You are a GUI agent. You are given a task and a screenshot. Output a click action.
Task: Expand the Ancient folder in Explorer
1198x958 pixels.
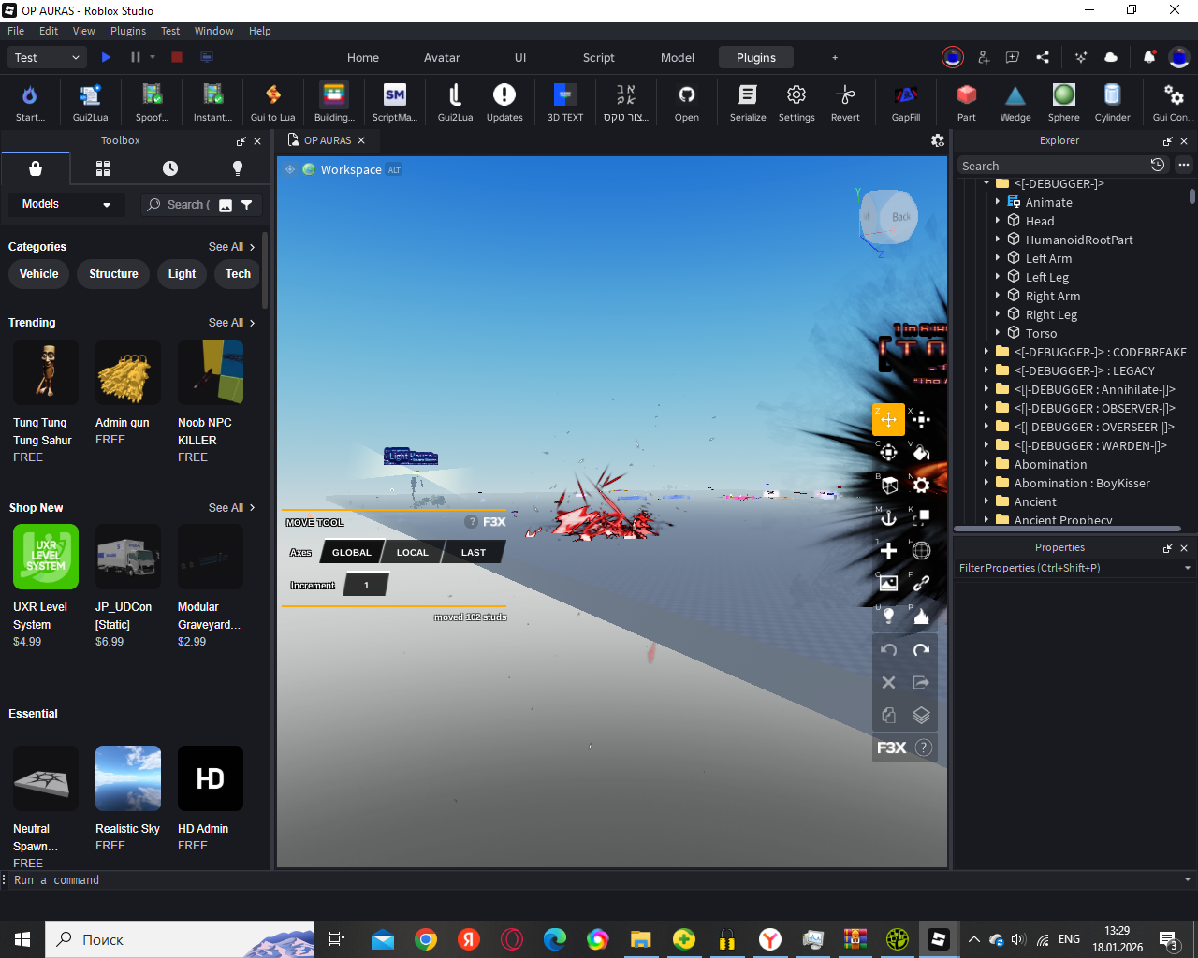986,501
